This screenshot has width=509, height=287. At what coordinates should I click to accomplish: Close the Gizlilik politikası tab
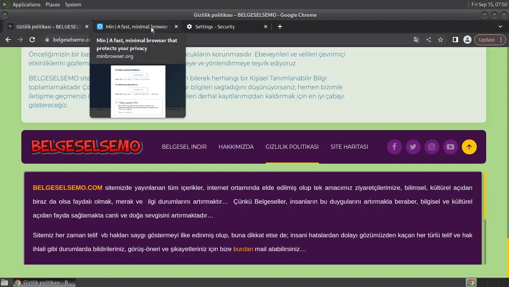click(87, 27)
